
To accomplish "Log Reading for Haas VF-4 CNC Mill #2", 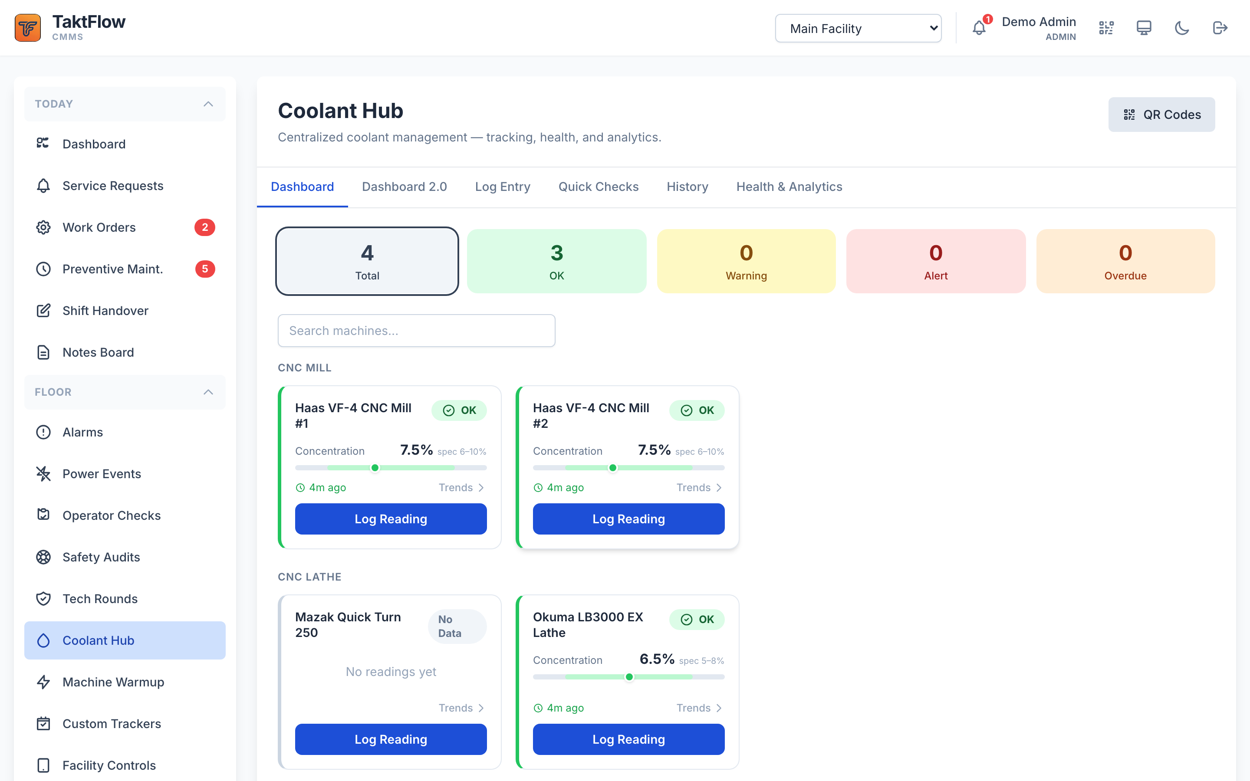I will tap(628, 518).
